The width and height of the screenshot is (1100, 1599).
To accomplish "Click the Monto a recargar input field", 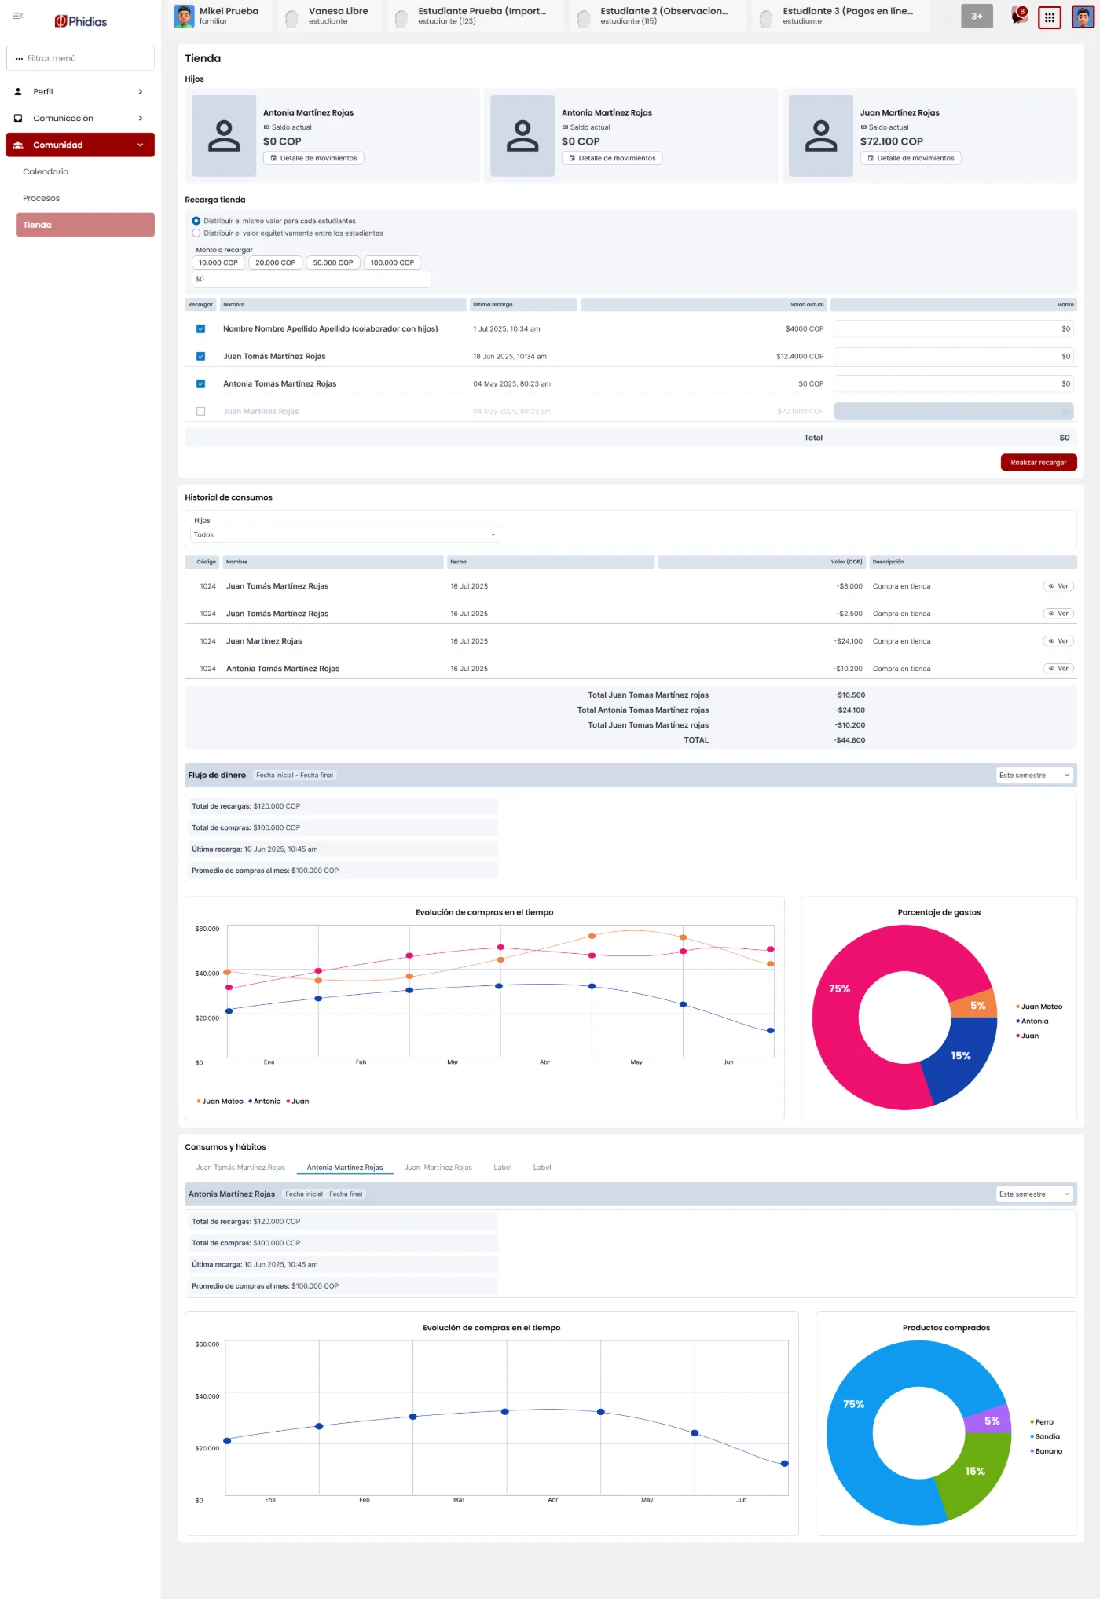I will pyautogui.click(x=312, y=279).
